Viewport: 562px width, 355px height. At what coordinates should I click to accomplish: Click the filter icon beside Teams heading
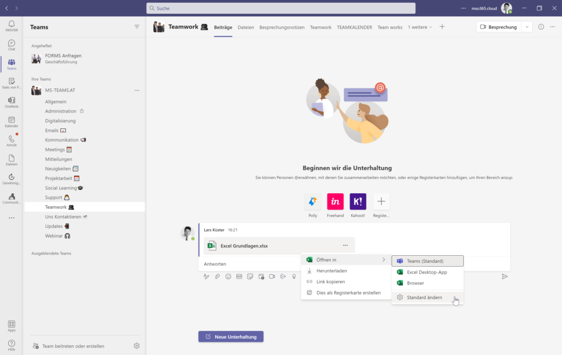coord(137,27)
